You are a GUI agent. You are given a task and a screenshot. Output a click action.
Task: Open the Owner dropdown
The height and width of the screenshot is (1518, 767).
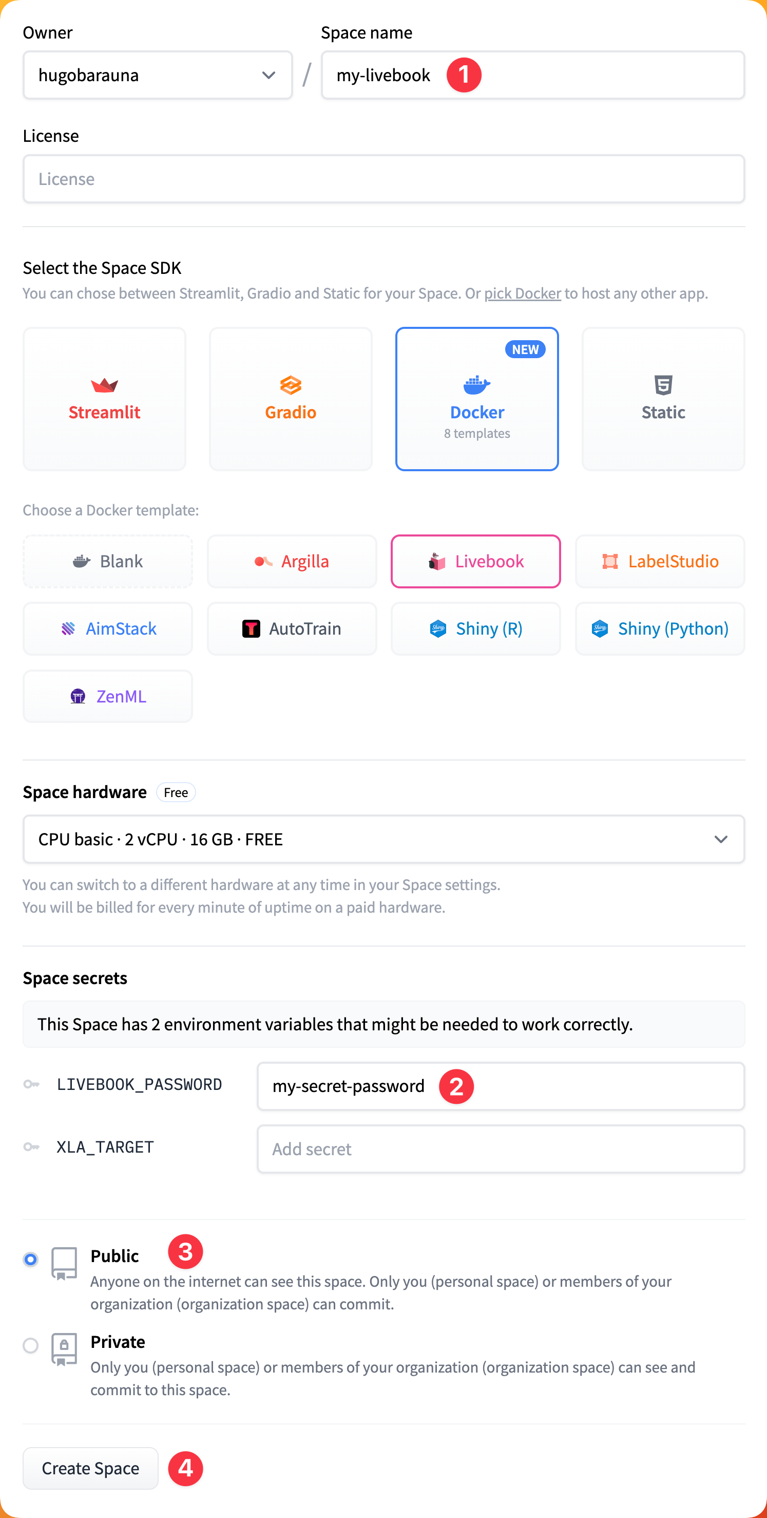tap(157, 74)
